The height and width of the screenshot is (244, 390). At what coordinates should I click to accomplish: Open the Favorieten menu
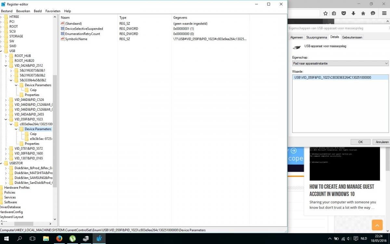pyautogui.click(x=53, y=11)
